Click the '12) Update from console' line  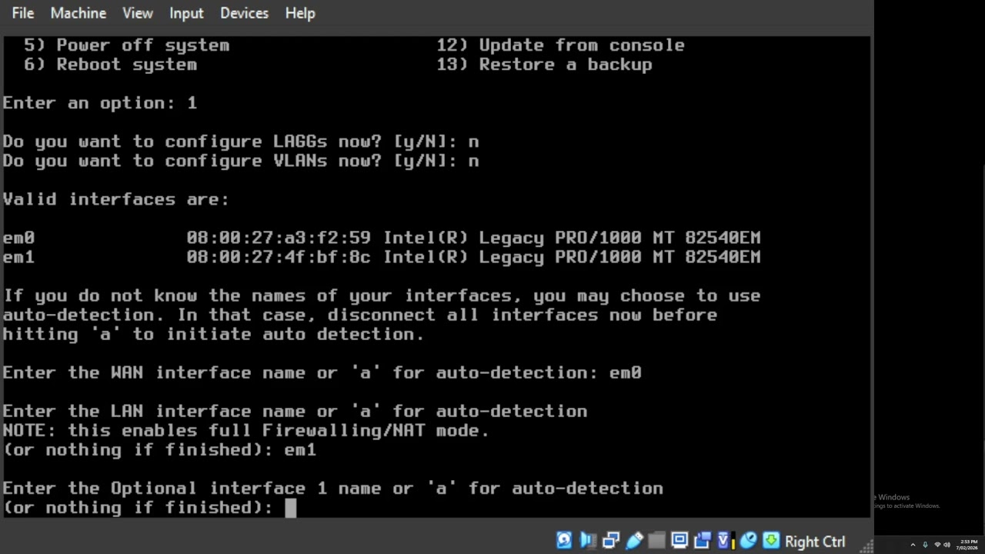click(x=560, y=45)
